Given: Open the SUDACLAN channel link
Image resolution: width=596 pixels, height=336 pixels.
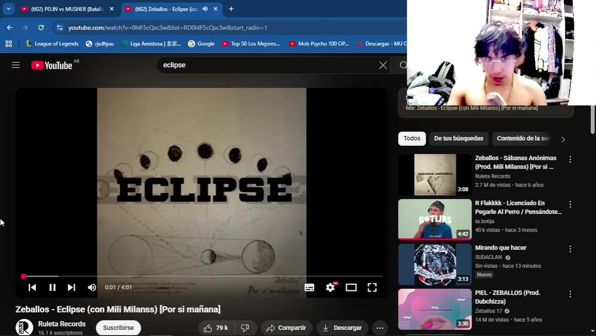Looking at the screenshot, I should [x=488, y=257].
